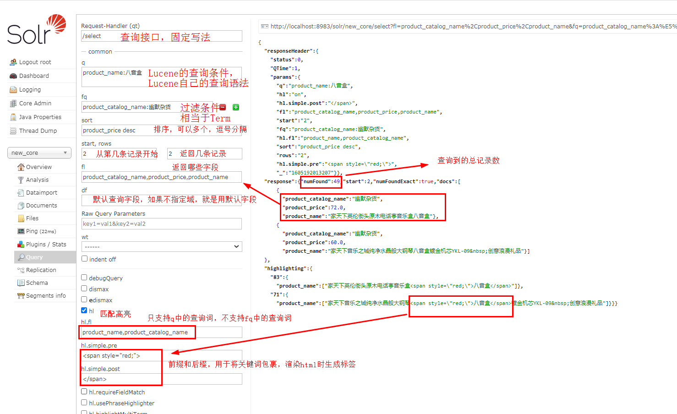
Task: Click the Documents icon
Action: click(21, 205)
